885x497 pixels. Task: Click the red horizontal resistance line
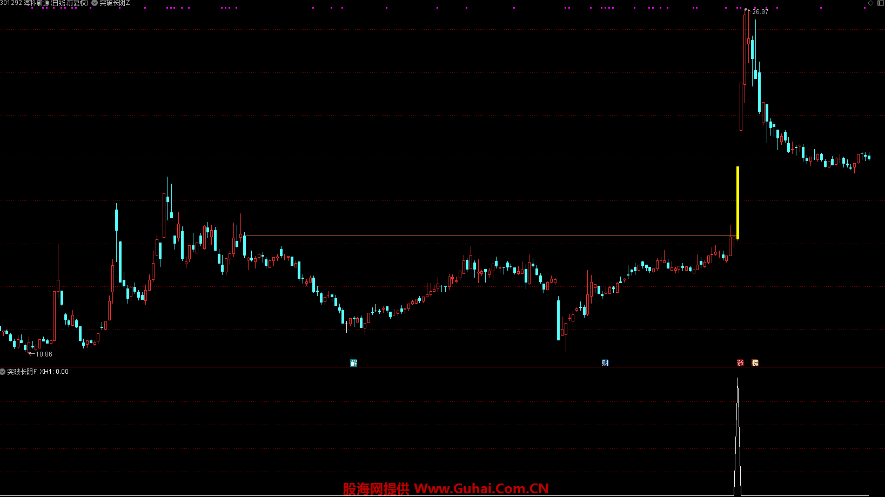tap(490, 236)
